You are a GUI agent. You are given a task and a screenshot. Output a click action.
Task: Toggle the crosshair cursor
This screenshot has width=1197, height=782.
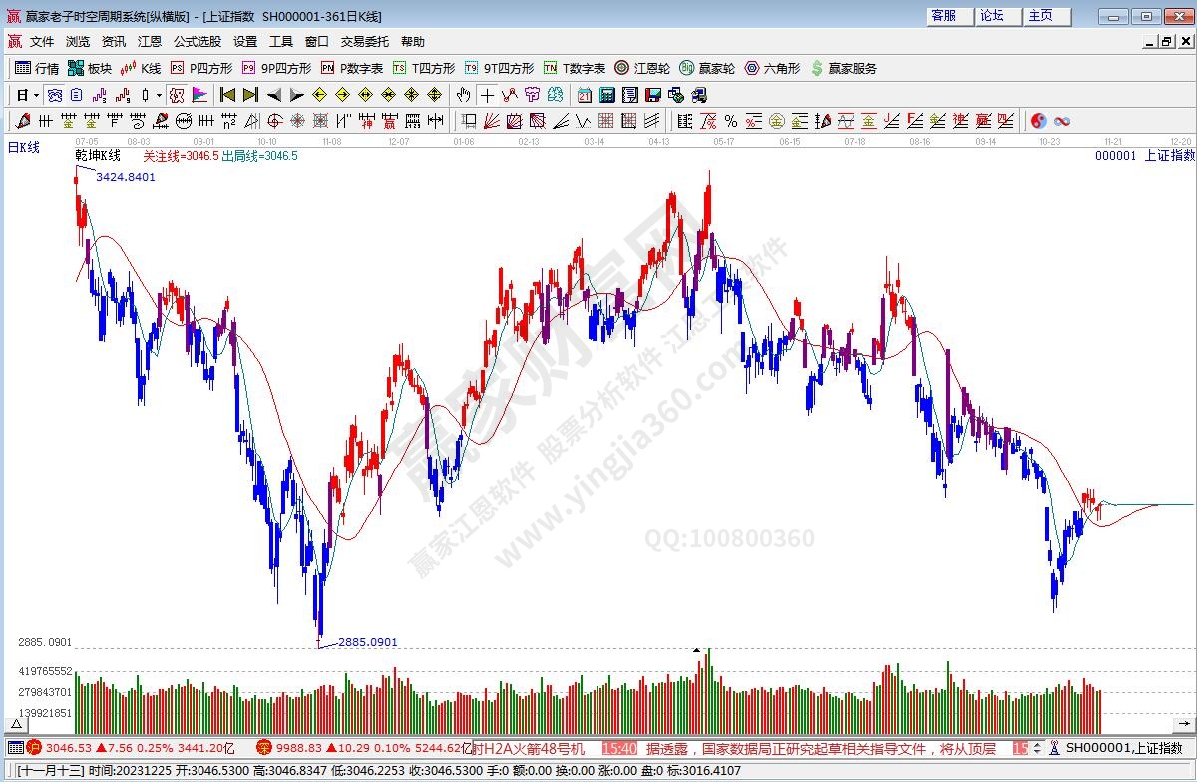coord(486,95)
